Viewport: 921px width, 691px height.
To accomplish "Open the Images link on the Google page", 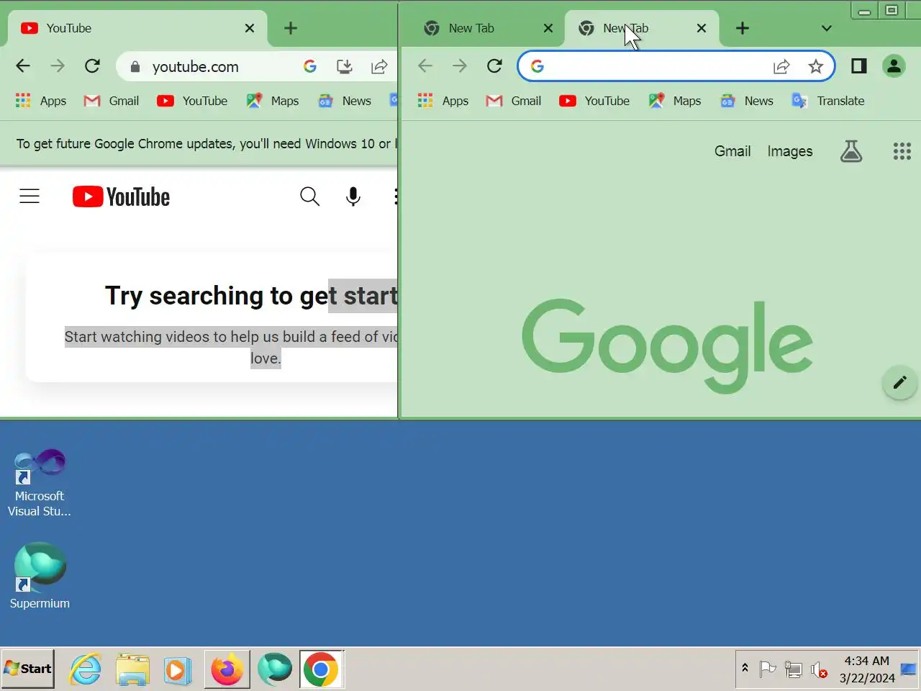I will point(790,151).
